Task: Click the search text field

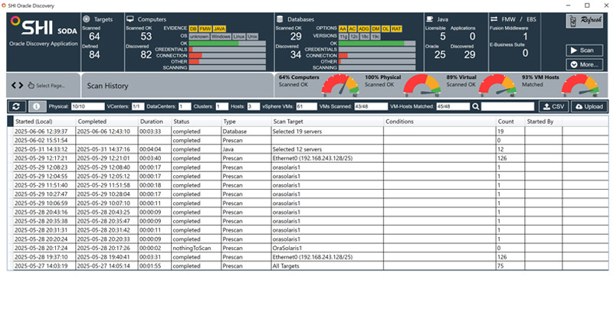Action: (x=507, y=106)
